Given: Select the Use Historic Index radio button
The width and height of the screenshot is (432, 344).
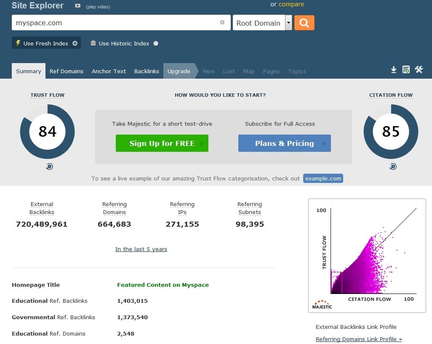Looking at the screenshot, I should coord(156,43).
